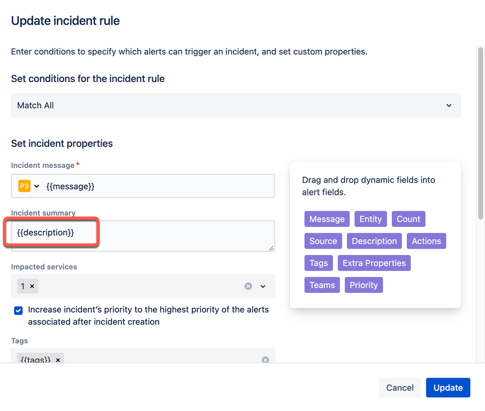Clear all tags with circle X icon
Viewport: 485px width, 411px height.
pos(265,360)
